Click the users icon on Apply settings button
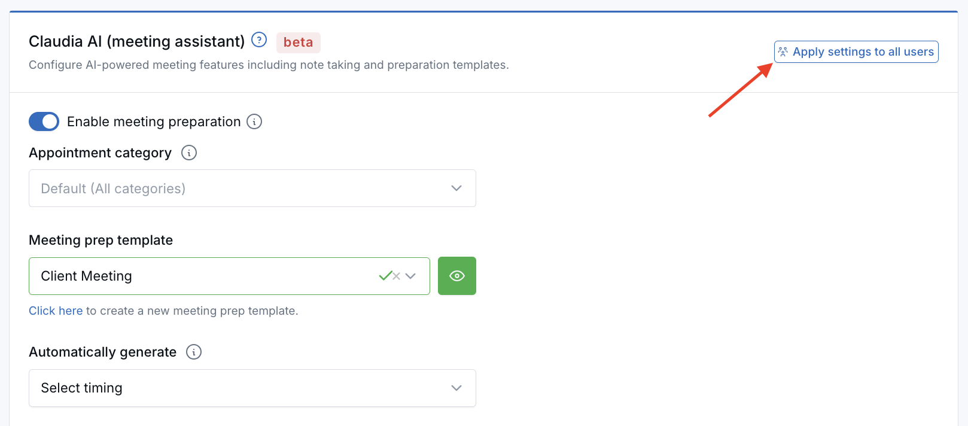 click(x=783, y=51)
